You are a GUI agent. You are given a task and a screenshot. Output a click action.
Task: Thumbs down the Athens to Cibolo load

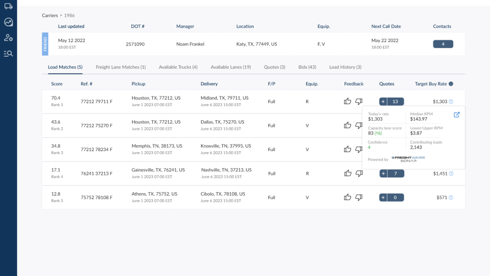click(x=359, y=197)
